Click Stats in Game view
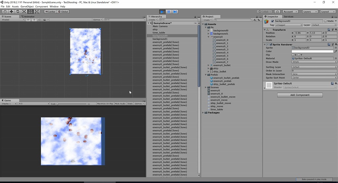Viewport: 338px width, 183px height. (x=130, y=104)
